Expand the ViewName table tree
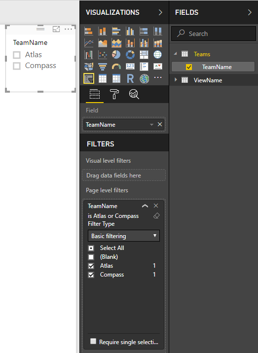This screenshot has height=353, width=258. tap(176, 80)
